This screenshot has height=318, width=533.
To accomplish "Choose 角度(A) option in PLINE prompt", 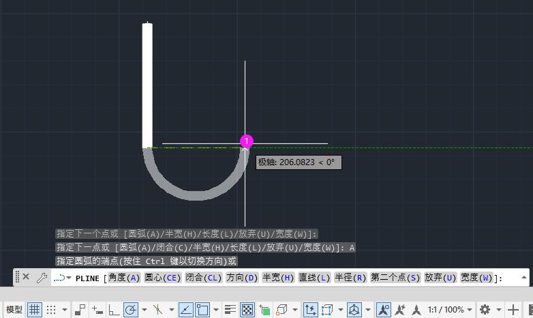I will [x=124, y=278].
